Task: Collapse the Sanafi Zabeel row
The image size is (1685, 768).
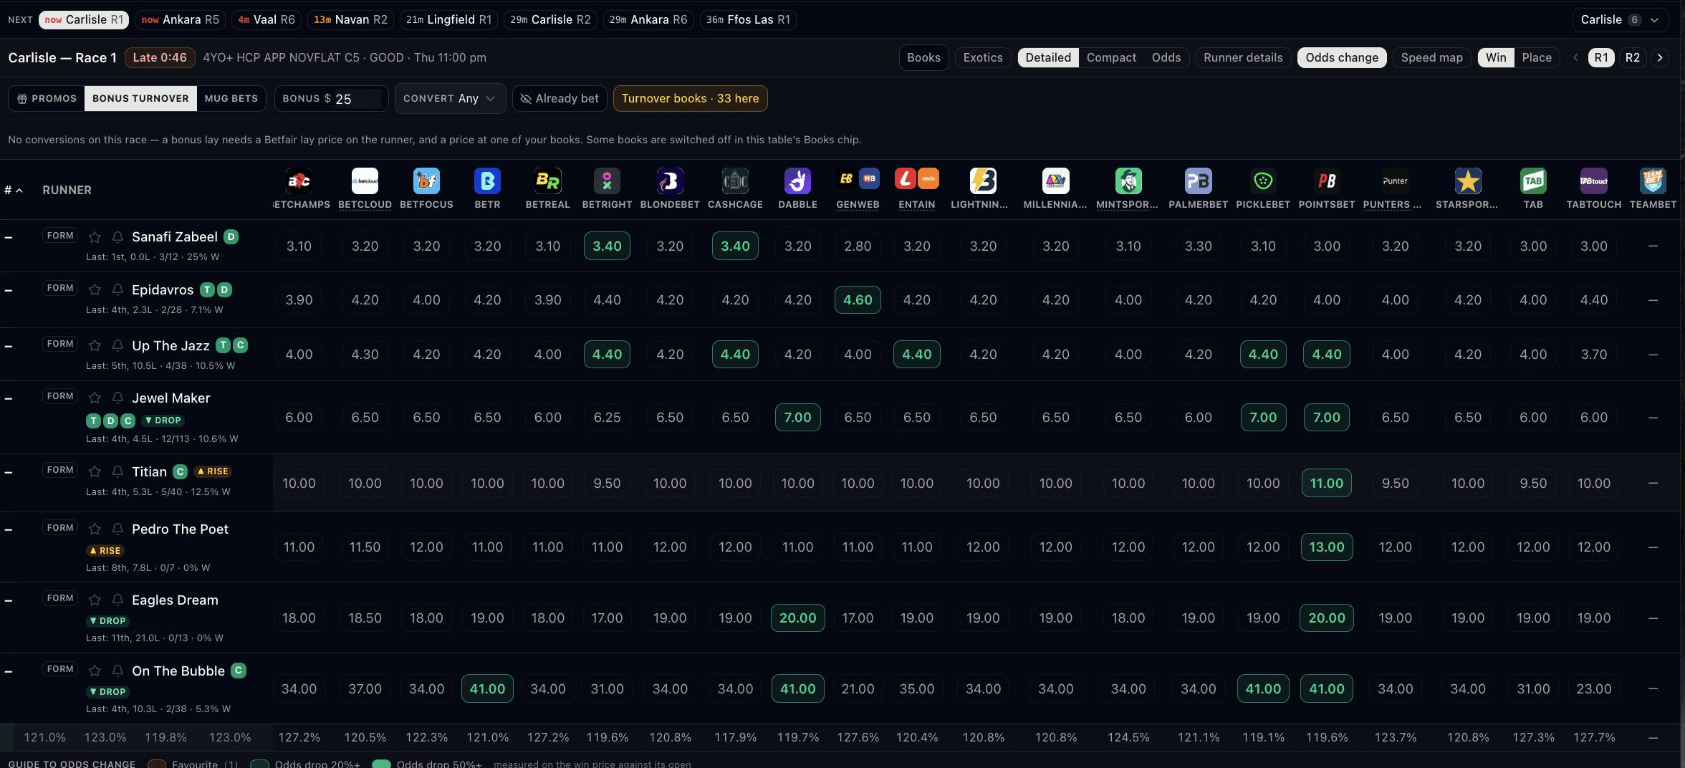Action: click(9, 238)
